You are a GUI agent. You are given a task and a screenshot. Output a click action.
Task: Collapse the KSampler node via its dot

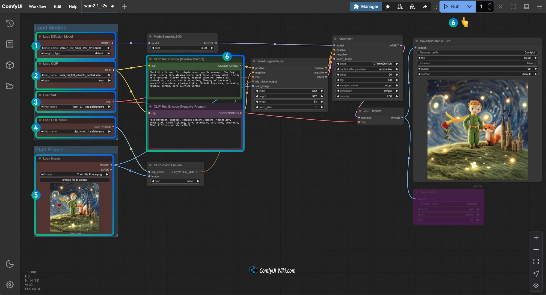(335, 39)
